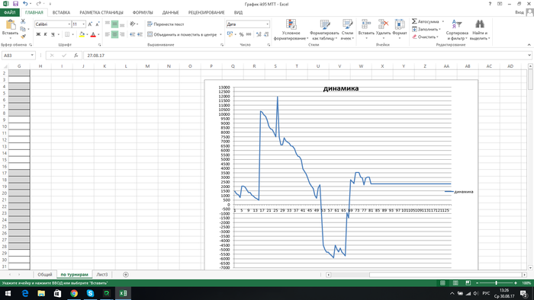This screenshot has width=534, height=300.
Task: Open Conditional Formatting (Условное форматирование) menu
Action: point(291,30)
